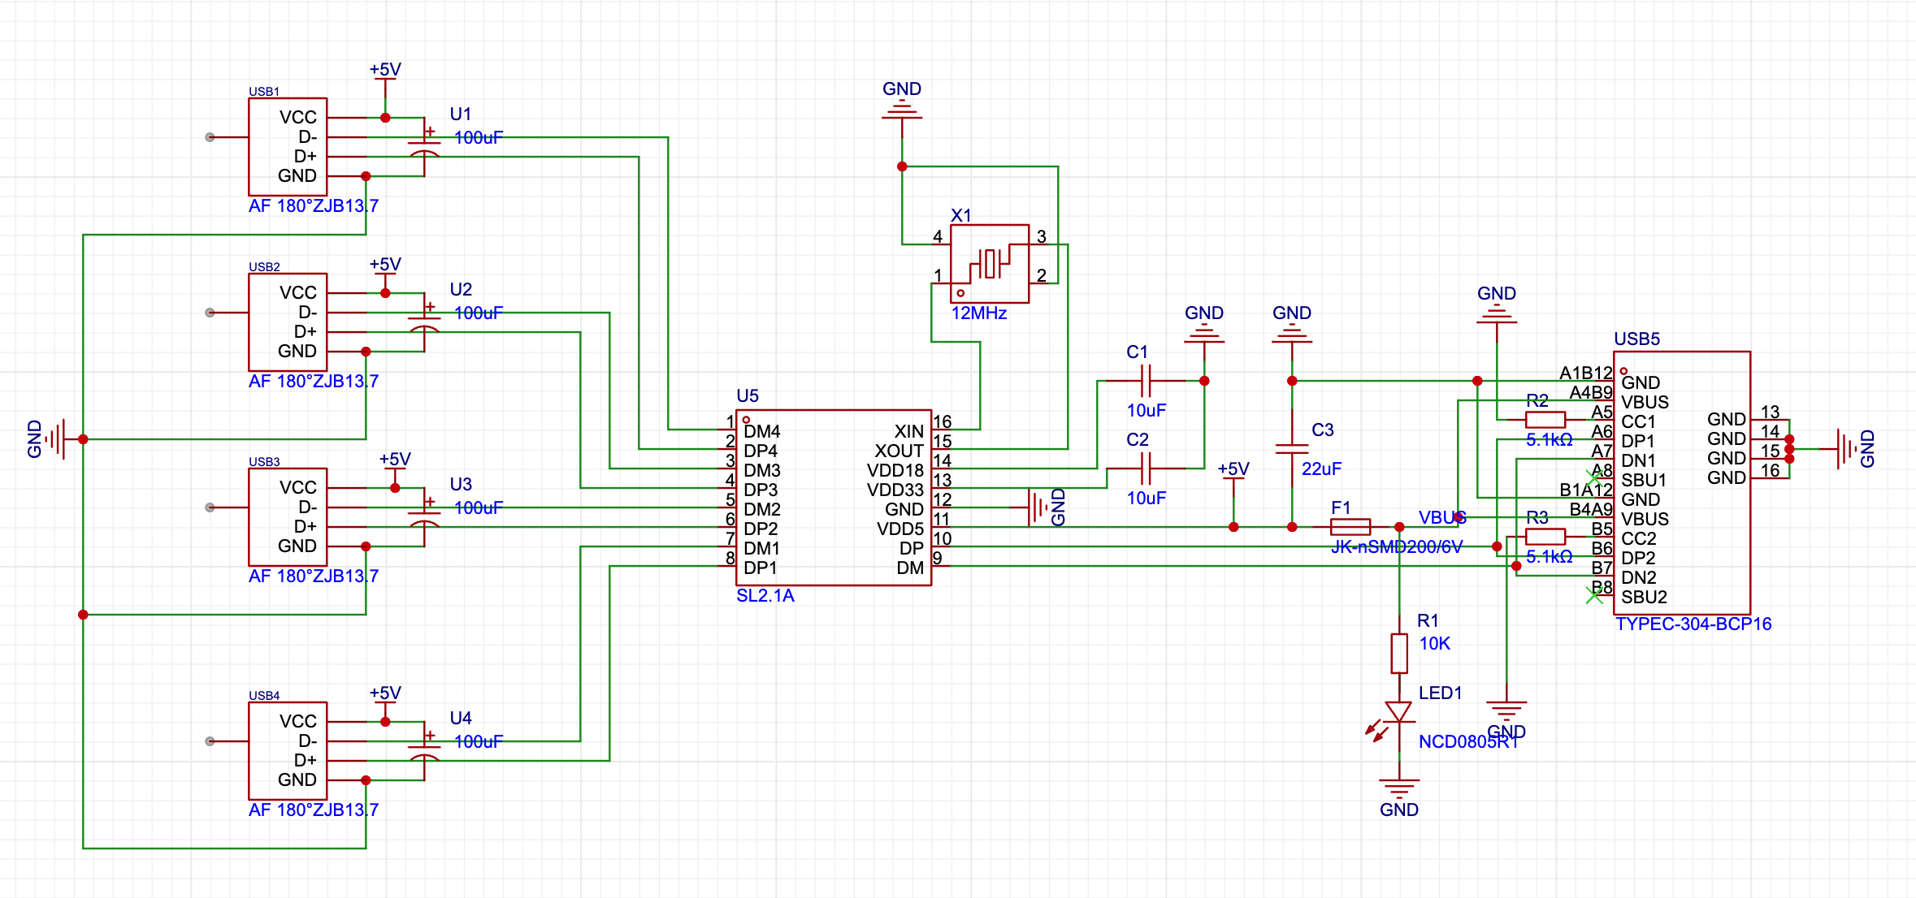Click the X1 designator label
Viewport: 1916px width, 898px height.
click(x=961, y=215)
